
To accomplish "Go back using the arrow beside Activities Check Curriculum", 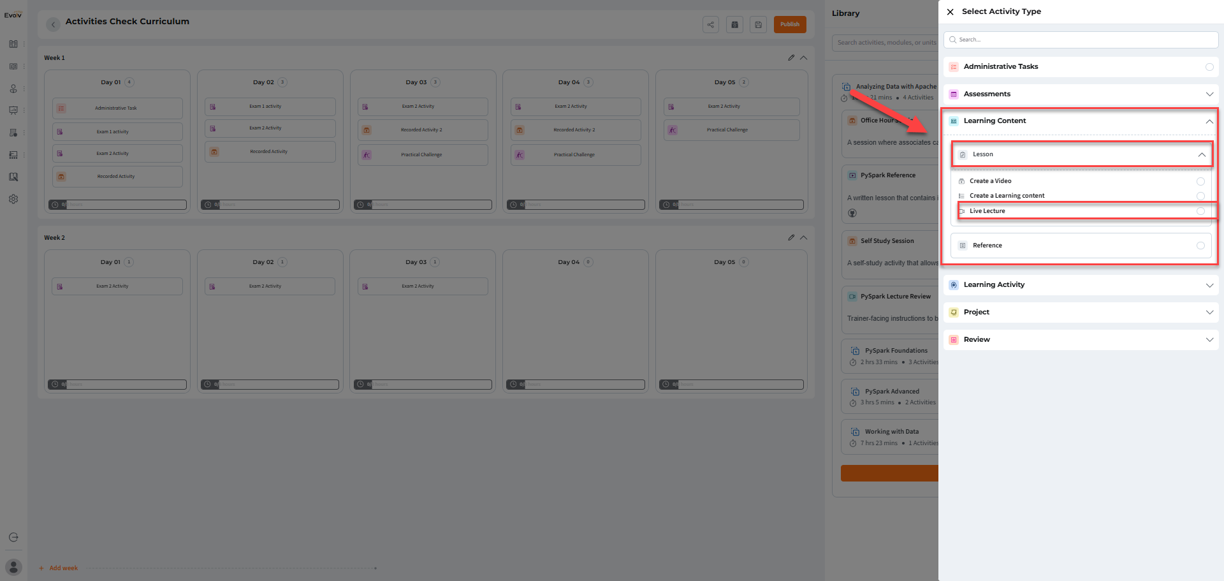I will point(54,24).
